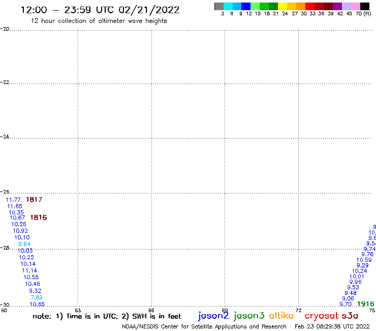Click the wave height value 9.48
376x331 pixels.
(351, 293)
